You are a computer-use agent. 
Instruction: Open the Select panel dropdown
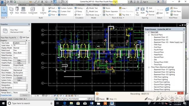coord(4,18)
